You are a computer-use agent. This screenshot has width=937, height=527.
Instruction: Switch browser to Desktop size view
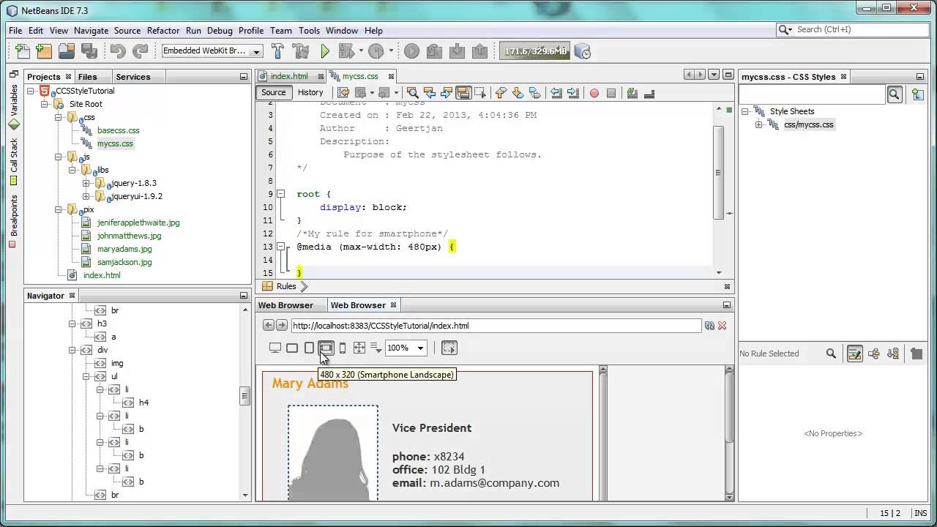275,348
